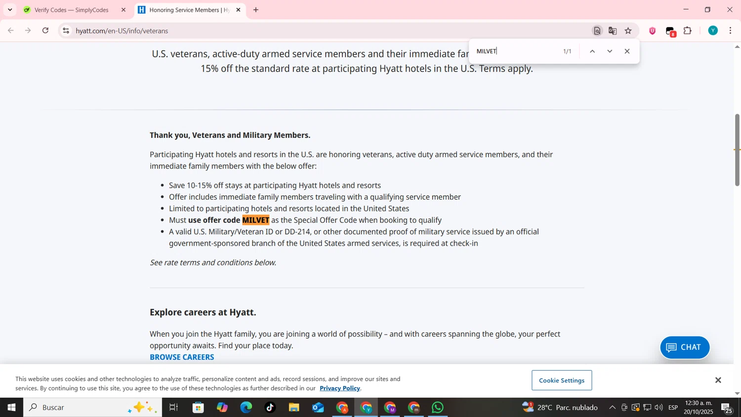Click the Buscar taskbar search box

pos(93,408)
